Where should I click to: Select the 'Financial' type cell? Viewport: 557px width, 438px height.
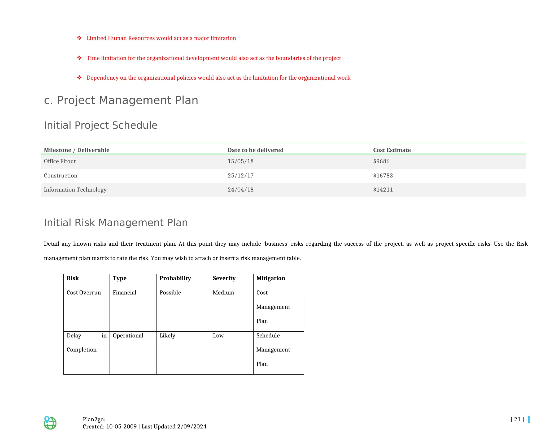133,310
